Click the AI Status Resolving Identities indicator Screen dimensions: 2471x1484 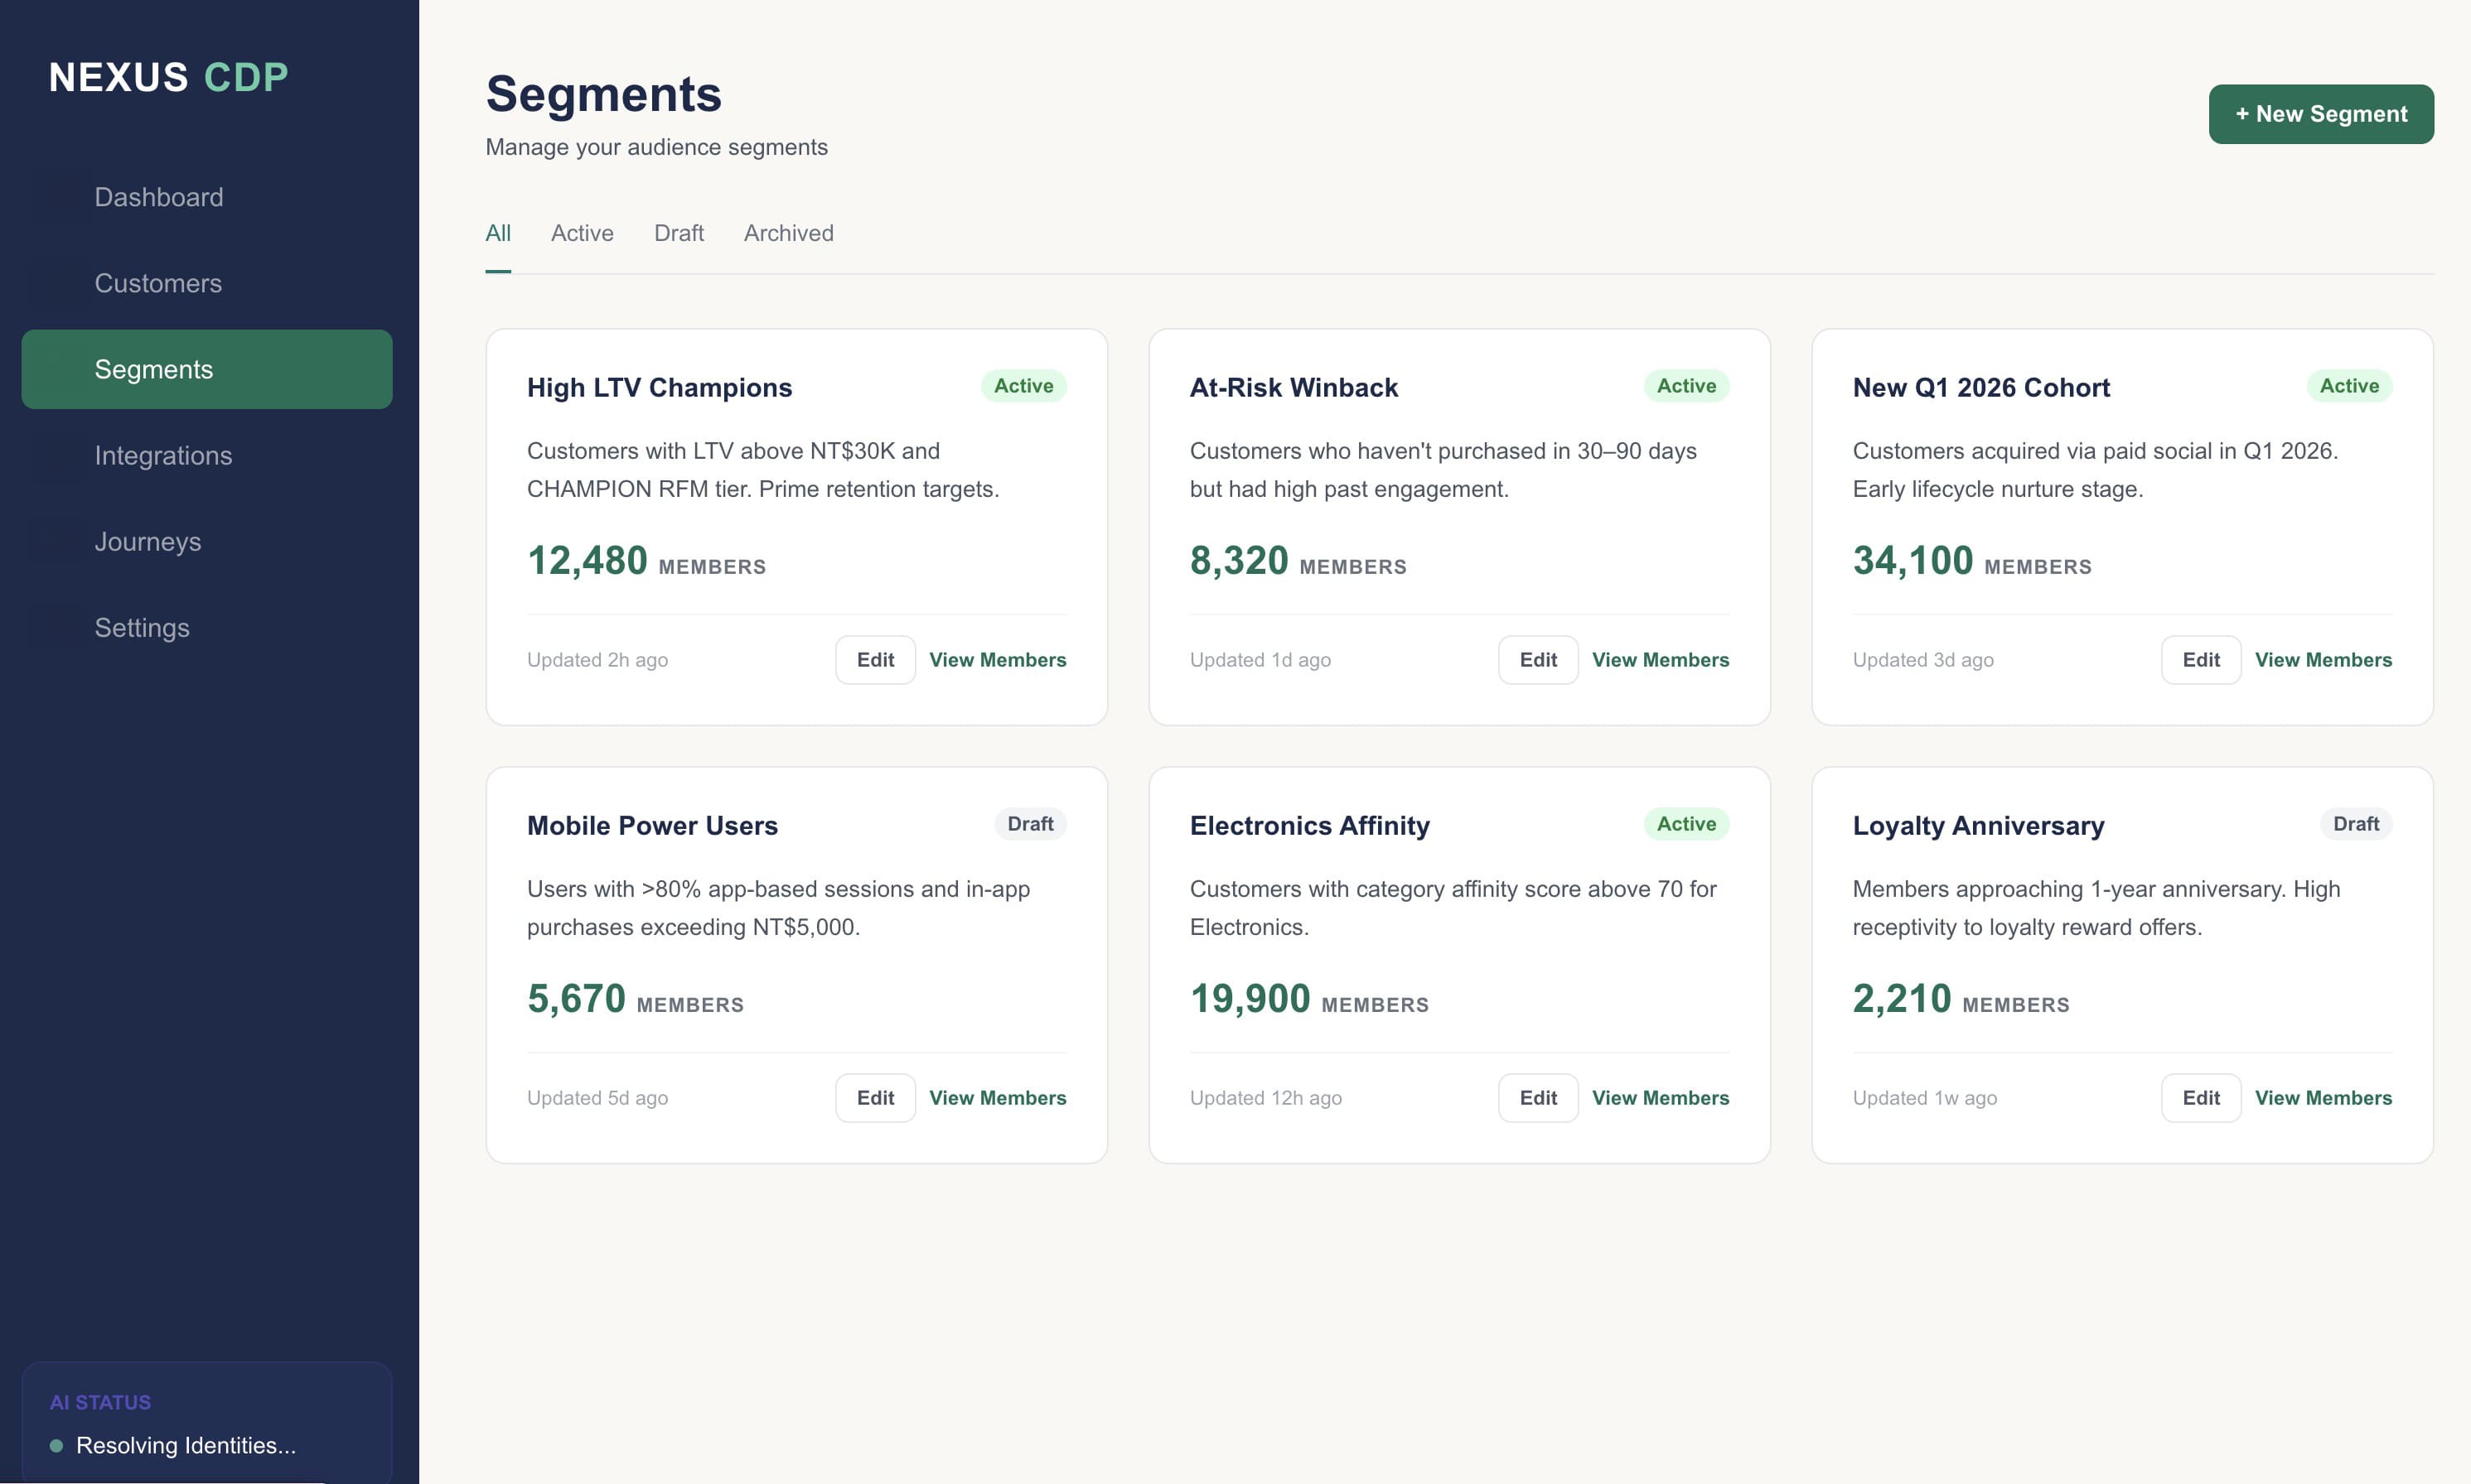(185, 1445)
